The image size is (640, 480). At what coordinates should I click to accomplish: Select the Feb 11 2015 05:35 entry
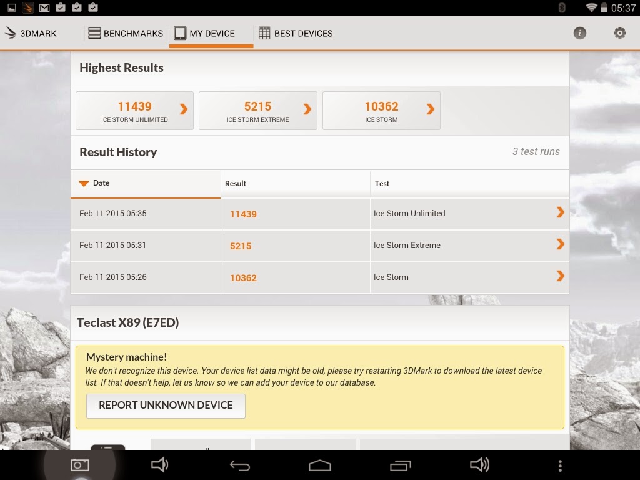click(112, 214)
